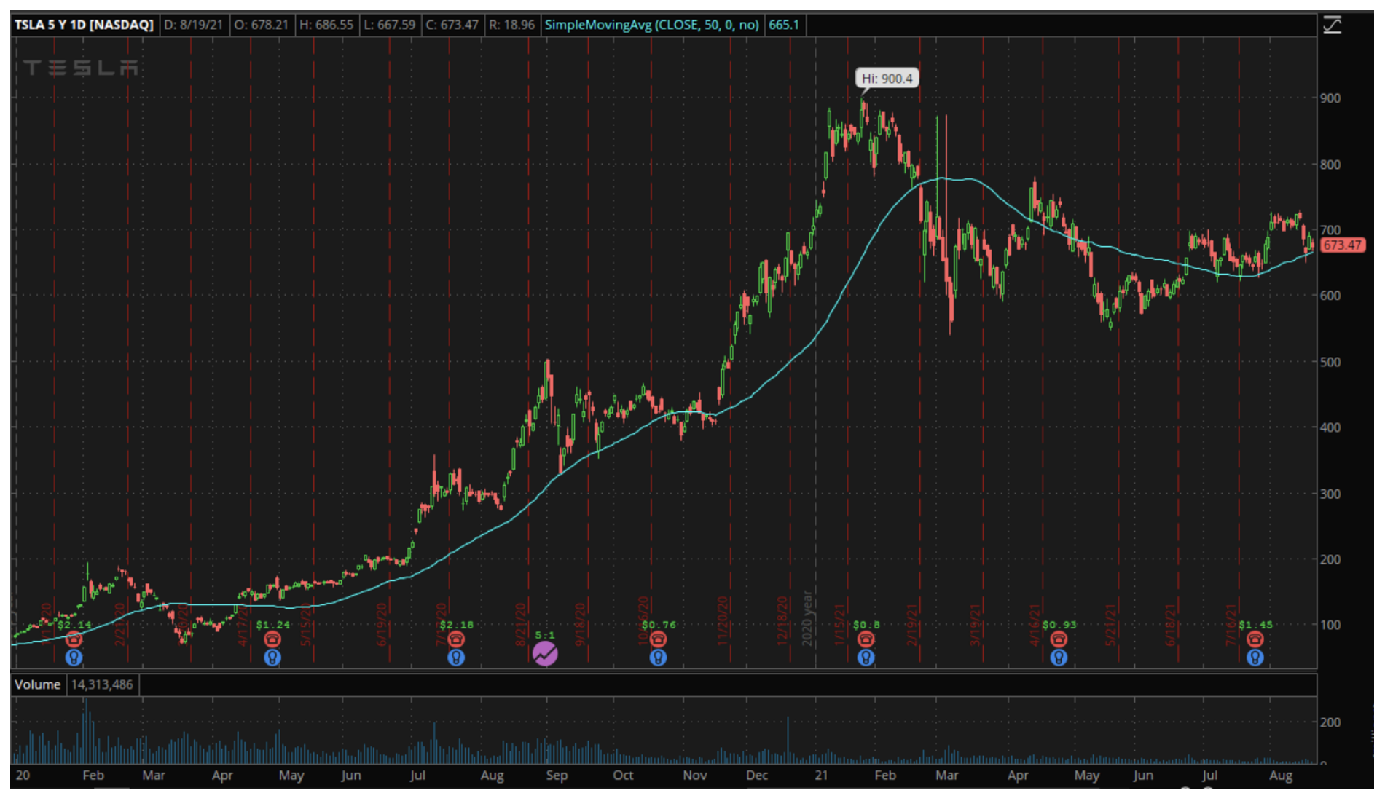The image size is (1393, 801).
Task: Click the red earnings phone icon under $0.93
Action: [1059, 639]
